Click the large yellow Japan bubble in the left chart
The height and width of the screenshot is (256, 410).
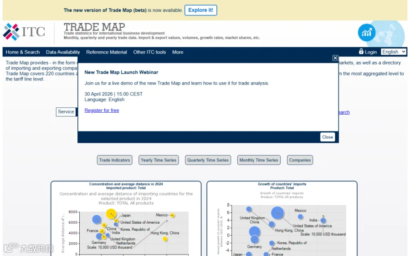pos(111,214)
